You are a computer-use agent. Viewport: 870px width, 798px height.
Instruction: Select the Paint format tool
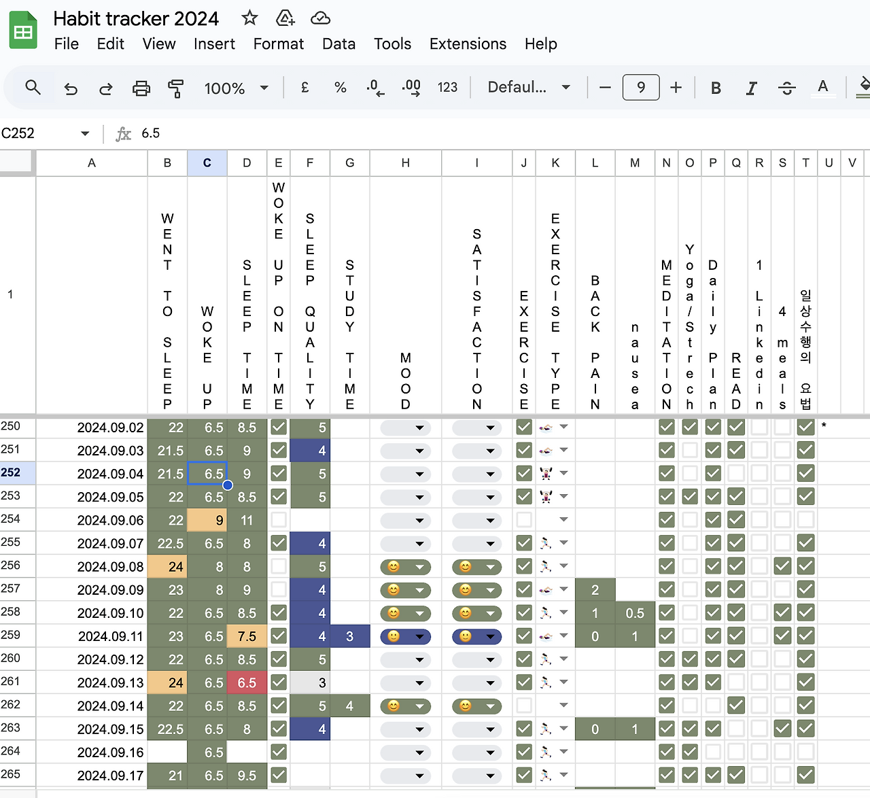pyautogui.click(x=175, y=87)
